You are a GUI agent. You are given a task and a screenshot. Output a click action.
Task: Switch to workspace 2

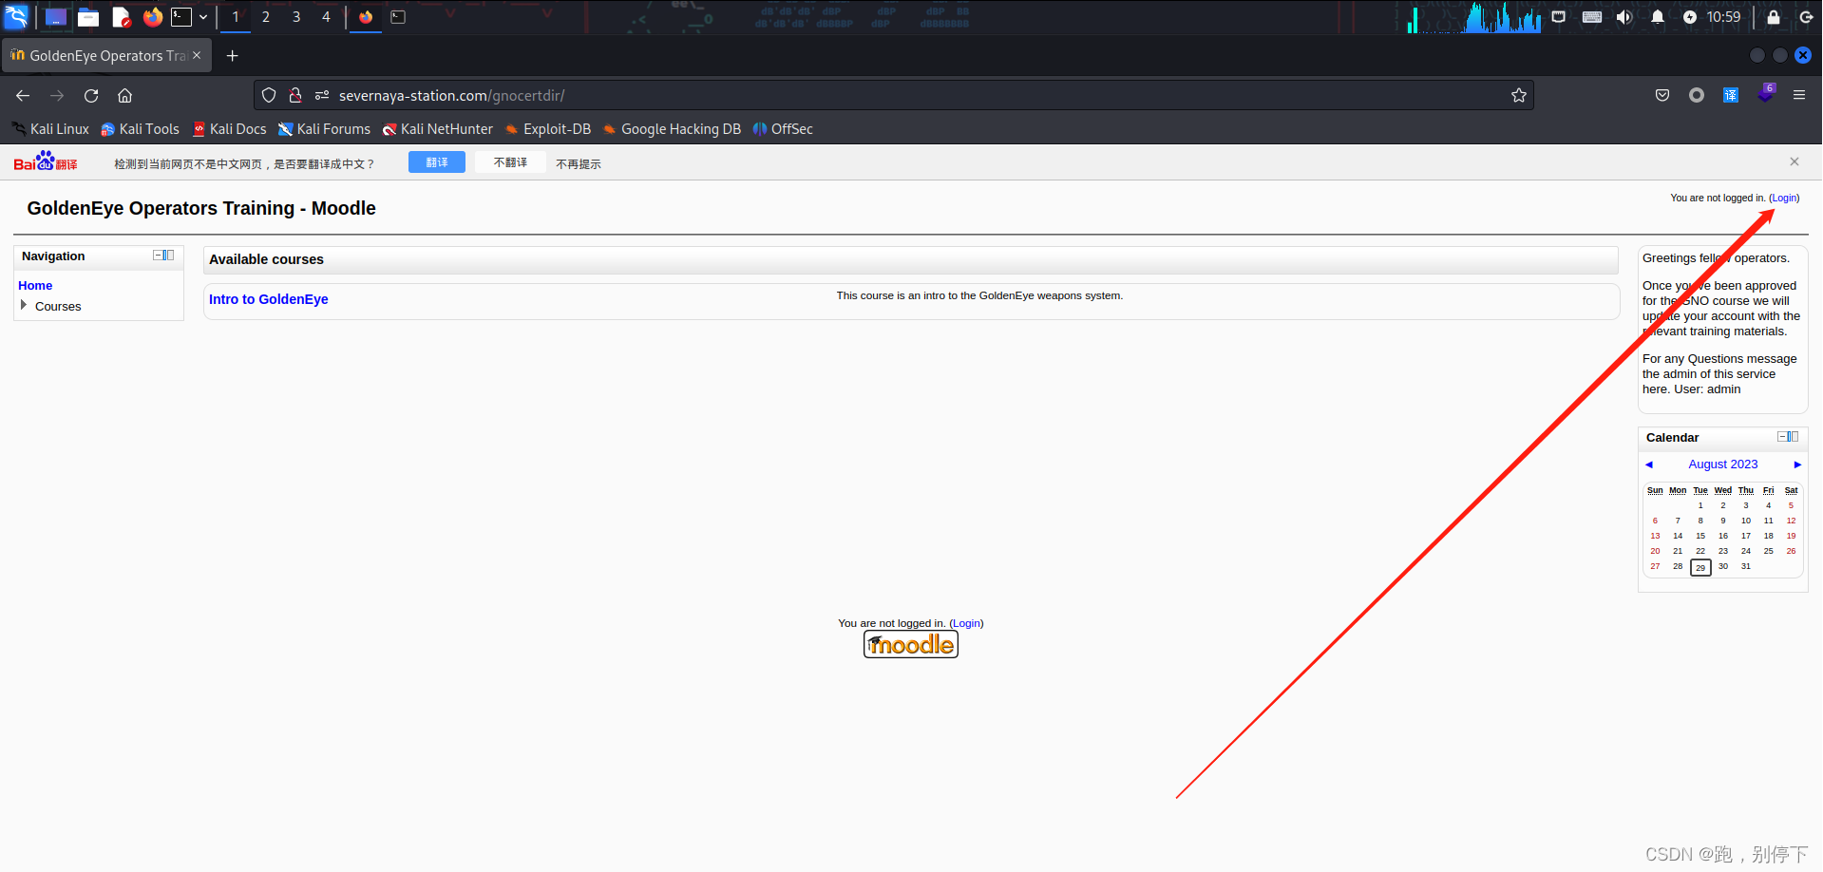coord(266,17)
